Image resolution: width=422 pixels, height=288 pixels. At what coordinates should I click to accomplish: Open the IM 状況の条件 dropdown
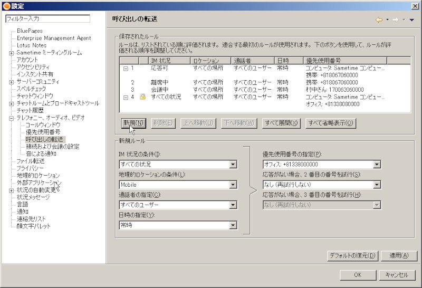pyautogui.click(x=233, y=164)
